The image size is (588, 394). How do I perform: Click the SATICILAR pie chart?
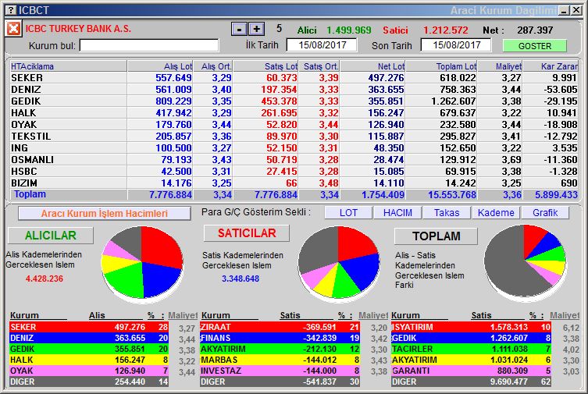(x=339, y=262)
